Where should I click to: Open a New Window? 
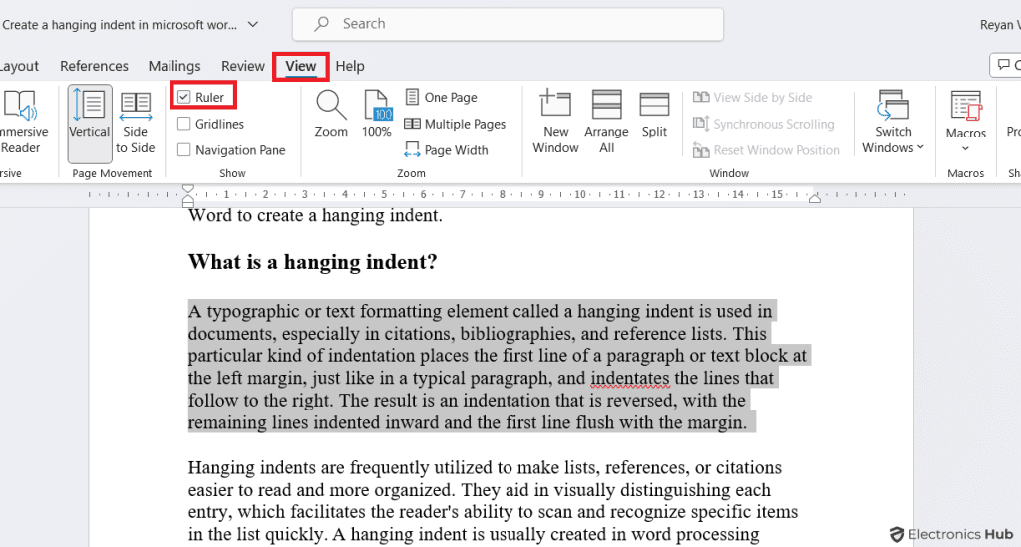pos(555,122)
